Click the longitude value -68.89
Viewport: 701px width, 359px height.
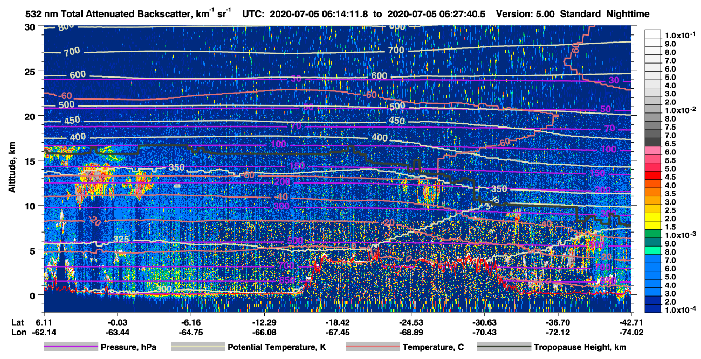(411, 332)
